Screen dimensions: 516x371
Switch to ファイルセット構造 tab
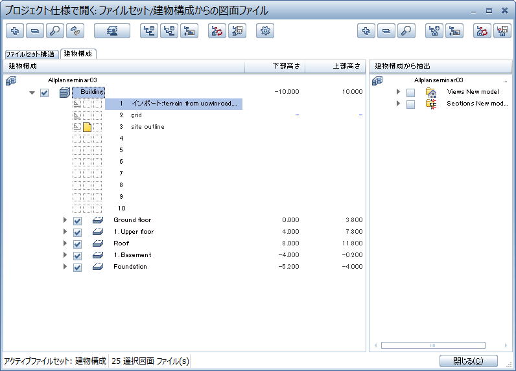[31, 54]
